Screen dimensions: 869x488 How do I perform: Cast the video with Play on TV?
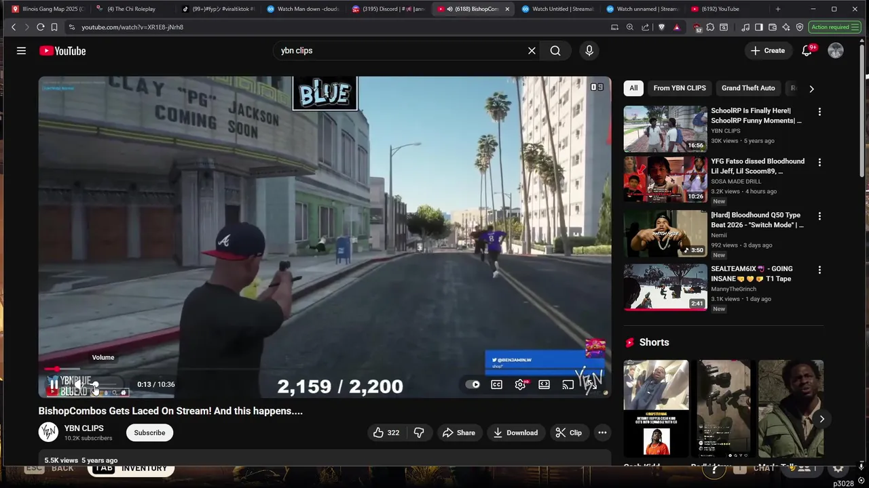click(x=568, y=385)
